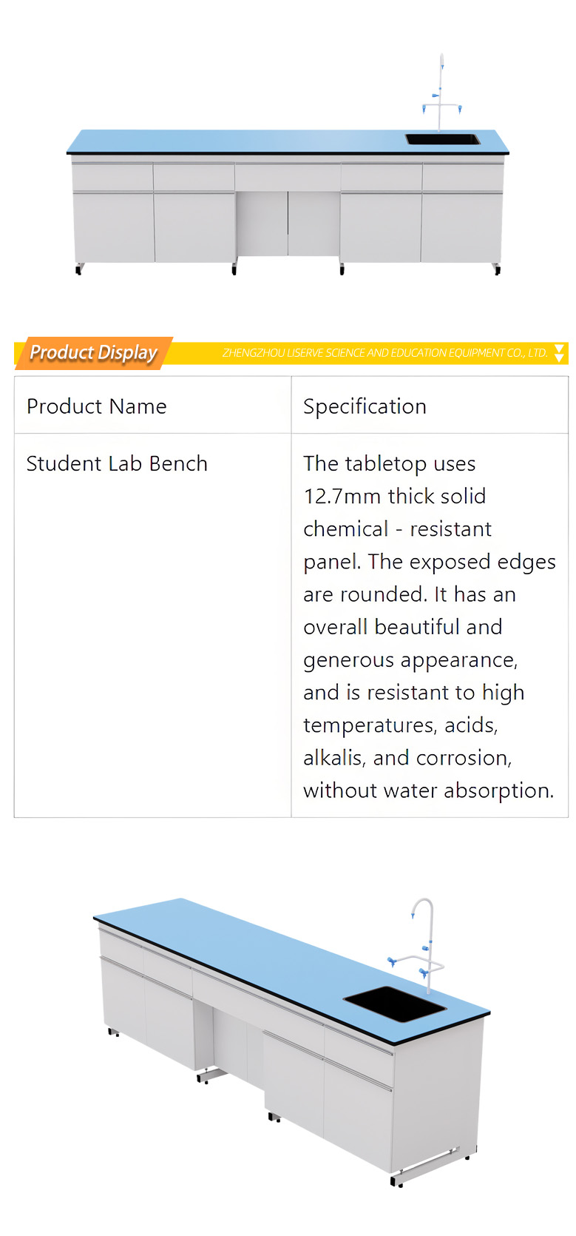Click the bench's front-right leg in angled image
Image resolution: width=576 pixels, height=1236 pixels.
tap(396, 1179)
